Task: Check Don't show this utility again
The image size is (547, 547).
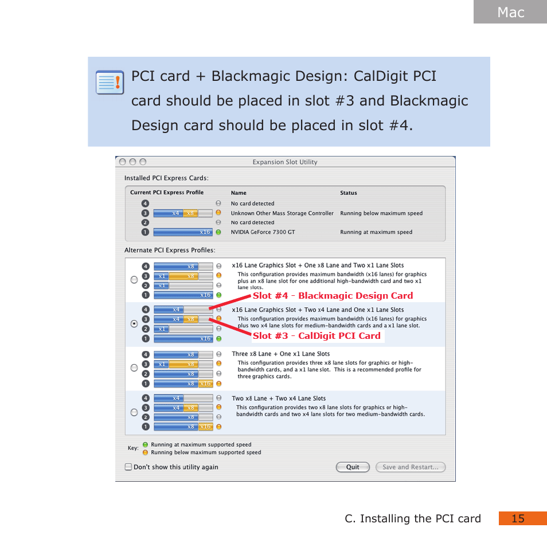Action: [128, 467]
